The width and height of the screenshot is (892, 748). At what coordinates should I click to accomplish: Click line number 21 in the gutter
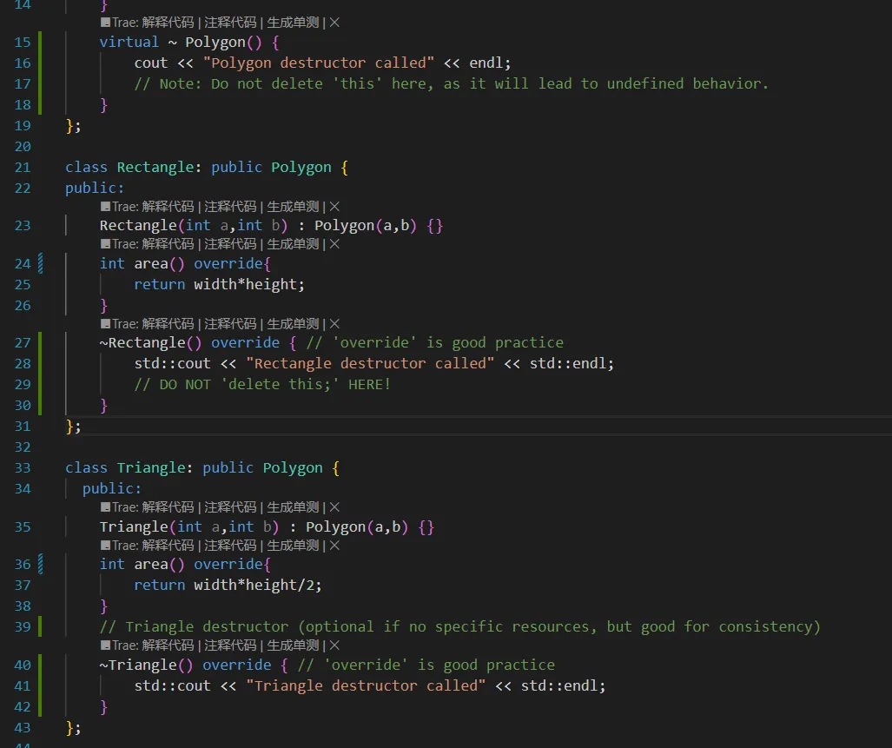click(x=23, y=167)
